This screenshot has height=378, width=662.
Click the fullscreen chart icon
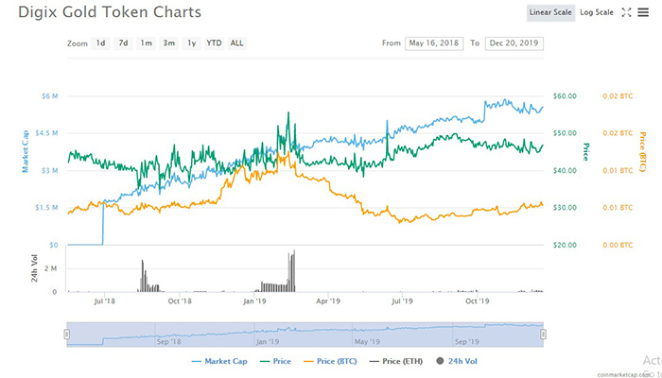(x=626, y=12)
